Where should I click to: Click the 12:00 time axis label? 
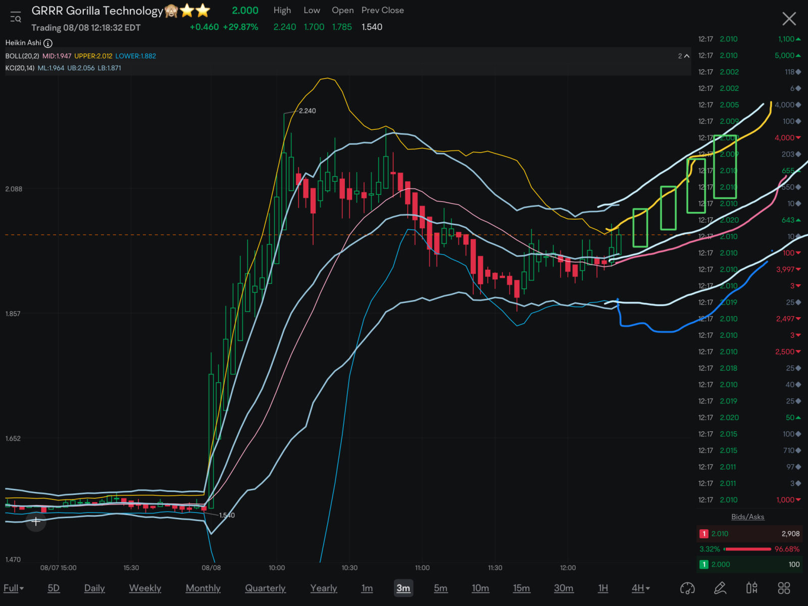(568, 568)
